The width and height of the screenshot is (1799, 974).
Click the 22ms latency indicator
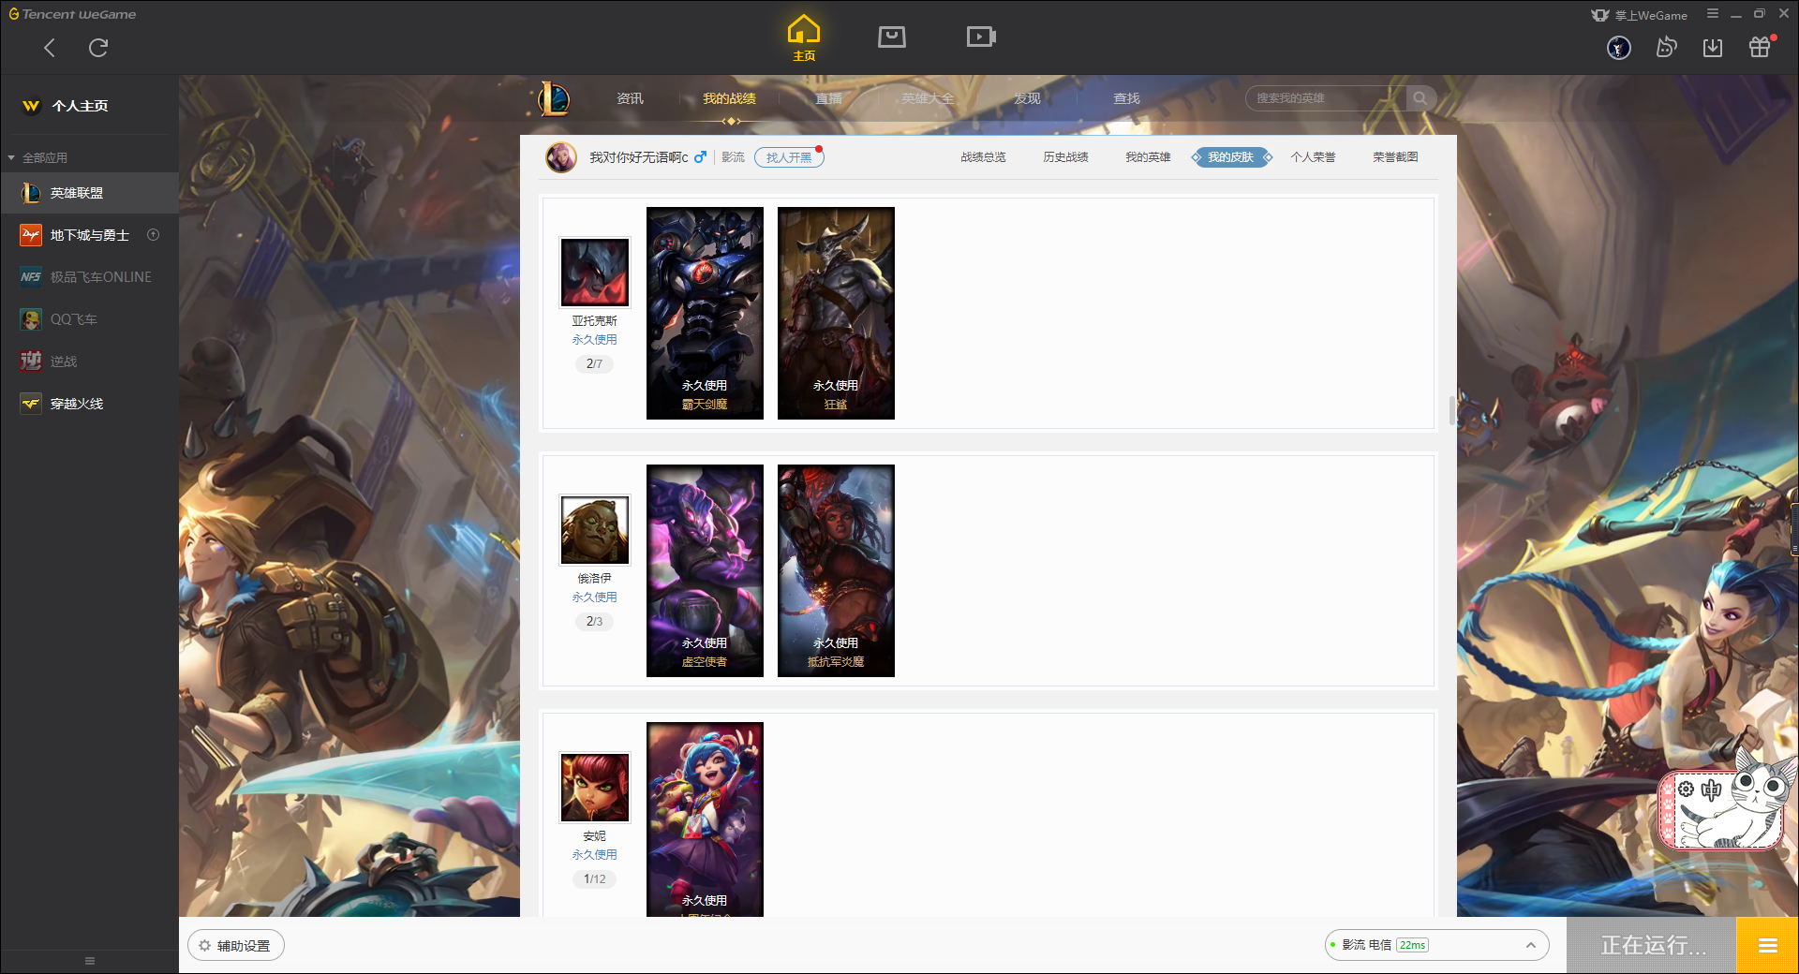pos(1412,945)
